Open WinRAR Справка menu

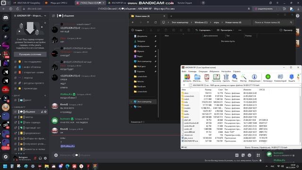[237, 71]
